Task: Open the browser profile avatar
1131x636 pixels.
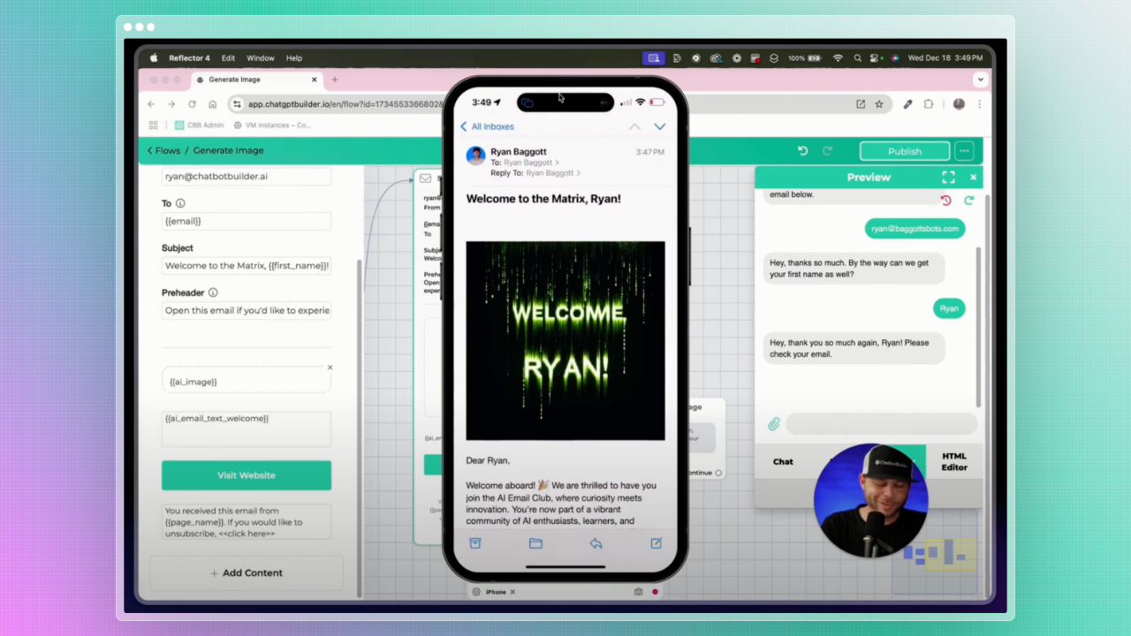Action: 959,104
